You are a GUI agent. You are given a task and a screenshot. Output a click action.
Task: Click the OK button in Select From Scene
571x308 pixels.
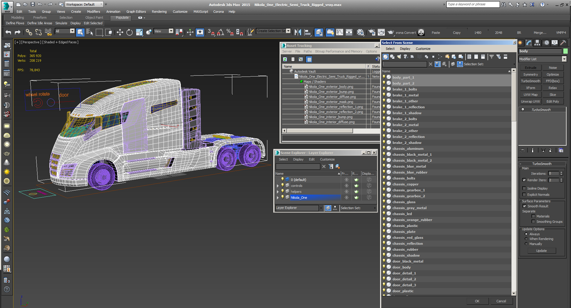pyautogui.click(x=477, y=301)
